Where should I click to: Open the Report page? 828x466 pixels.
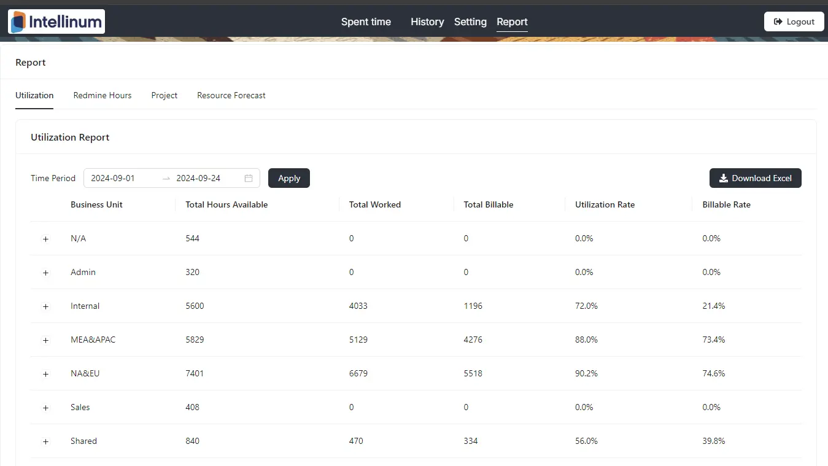pos(512,21)
